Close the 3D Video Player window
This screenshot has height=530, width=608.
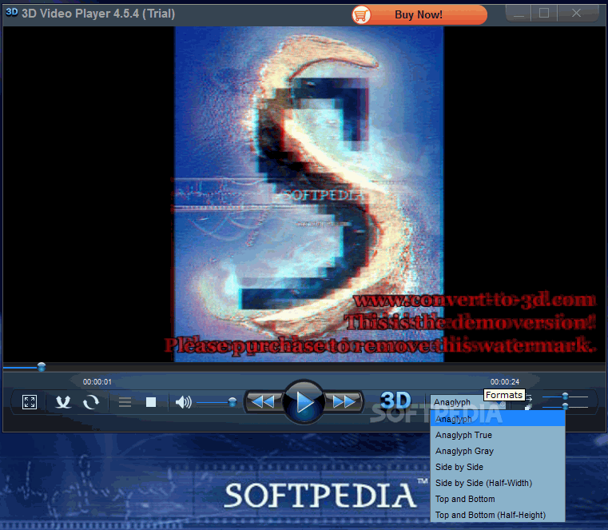point(577,14)
